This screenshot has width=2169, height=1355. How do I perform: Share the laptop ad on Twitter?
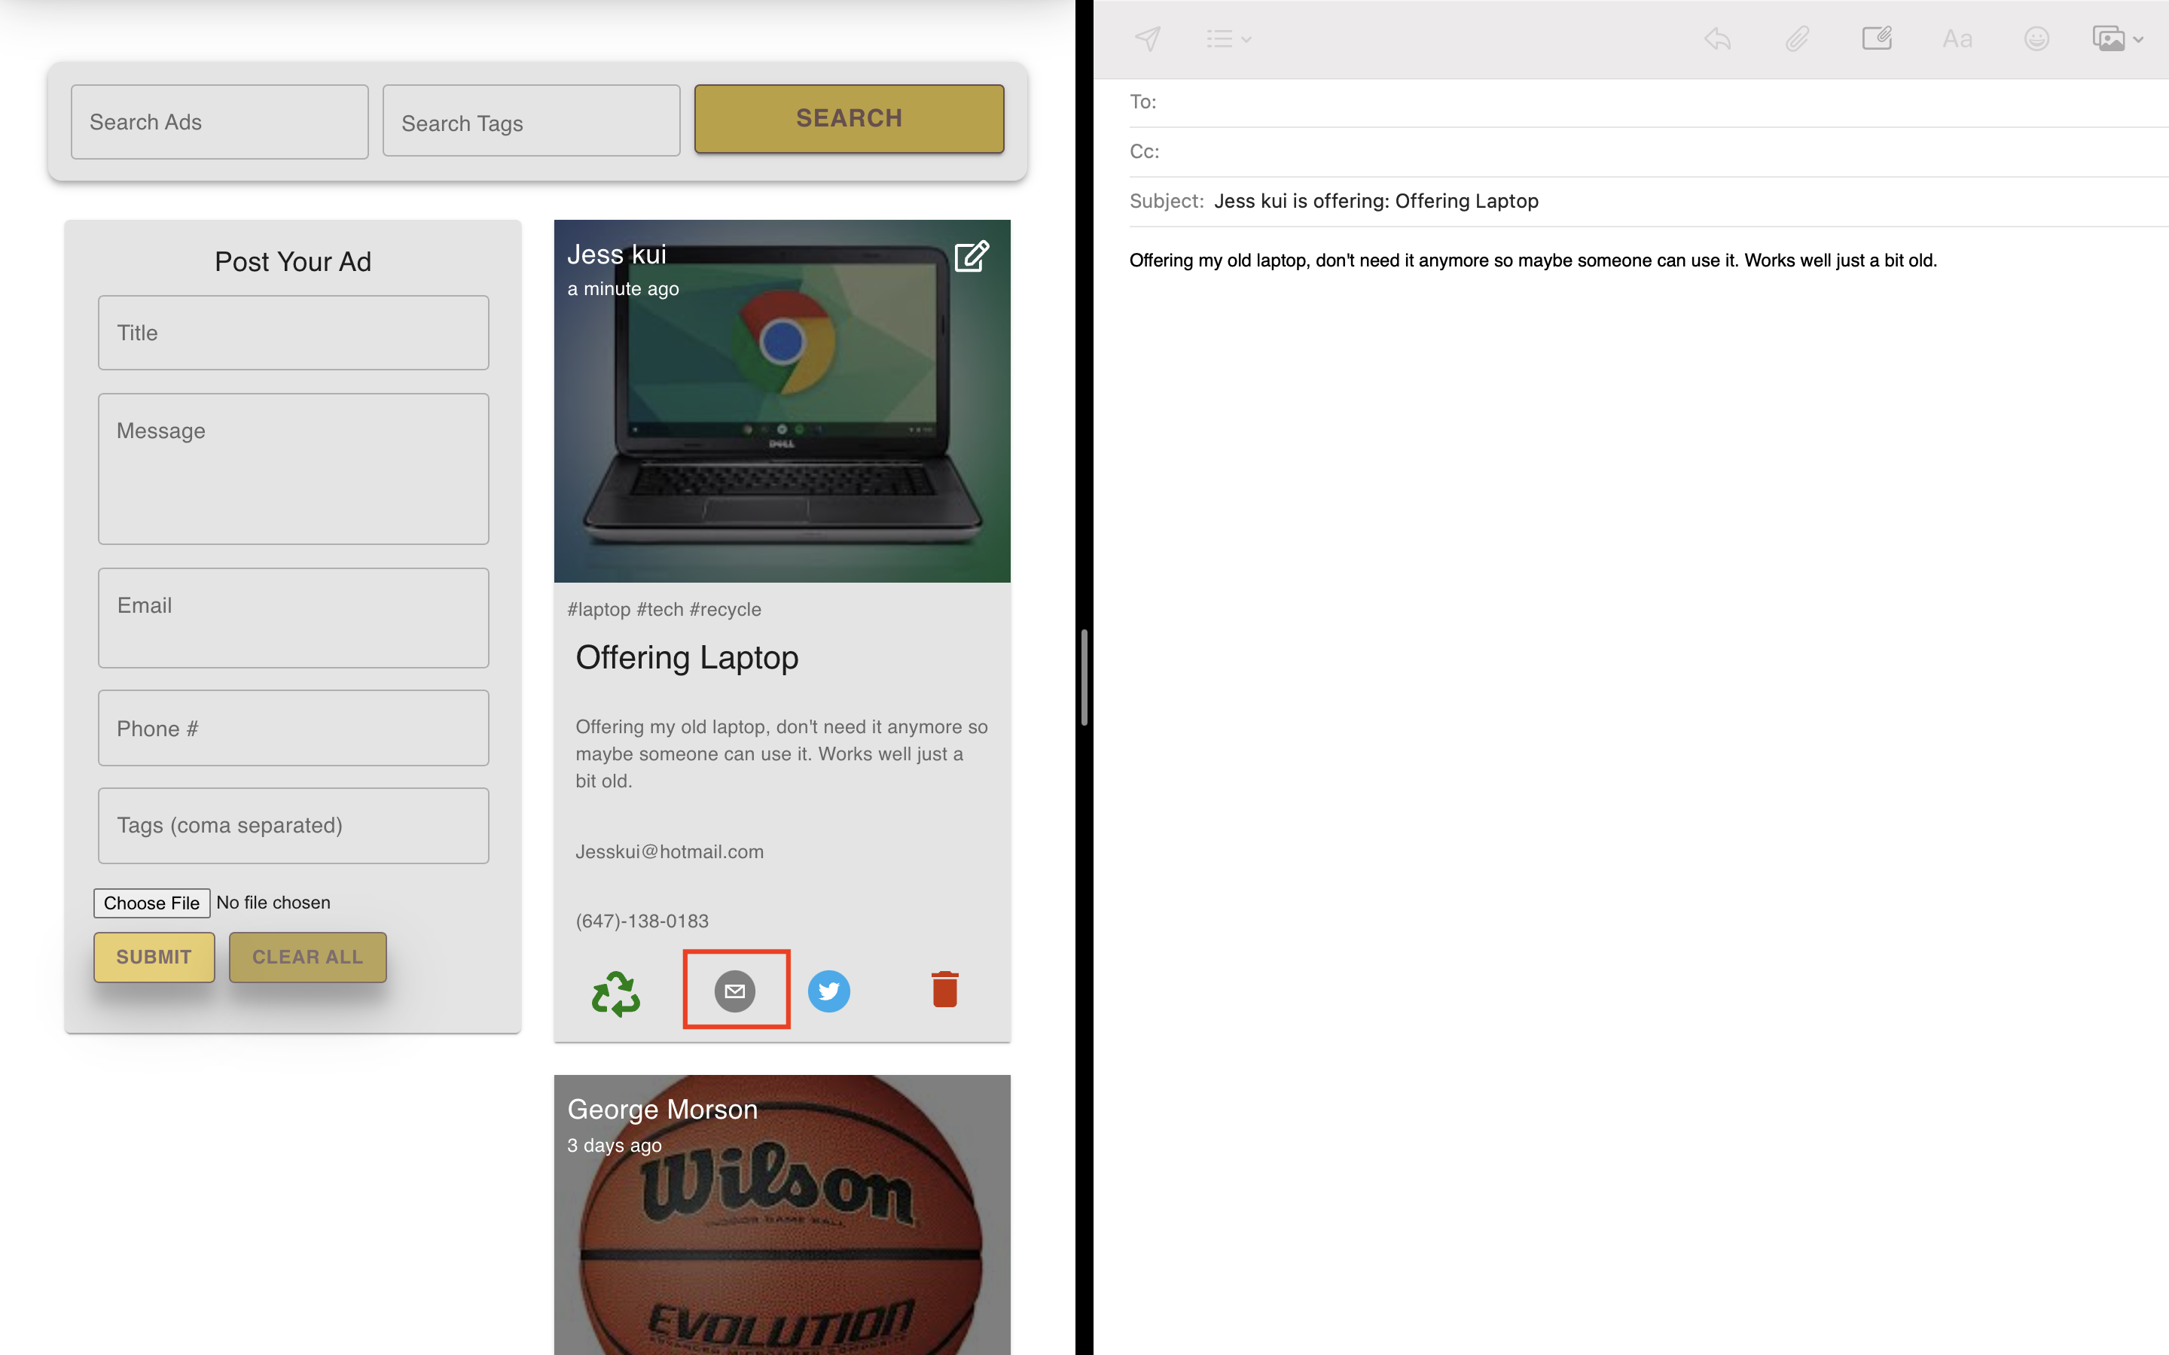click(x=829, y=991)
